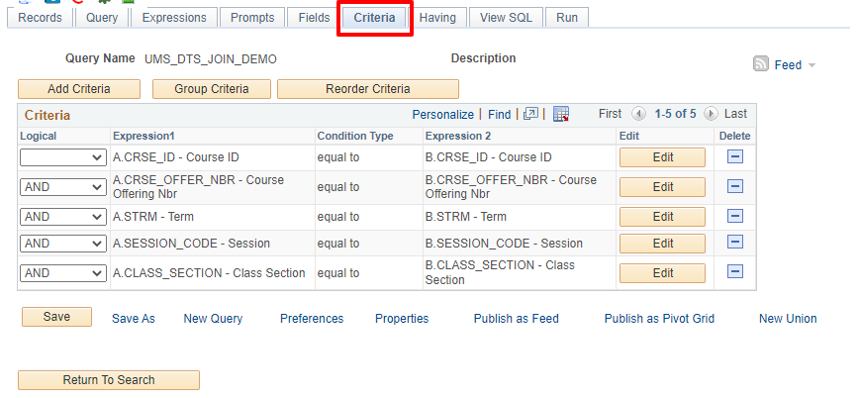This screenshot has width=859, height=398.
Task: Save the query
Action: click(56, 317)
